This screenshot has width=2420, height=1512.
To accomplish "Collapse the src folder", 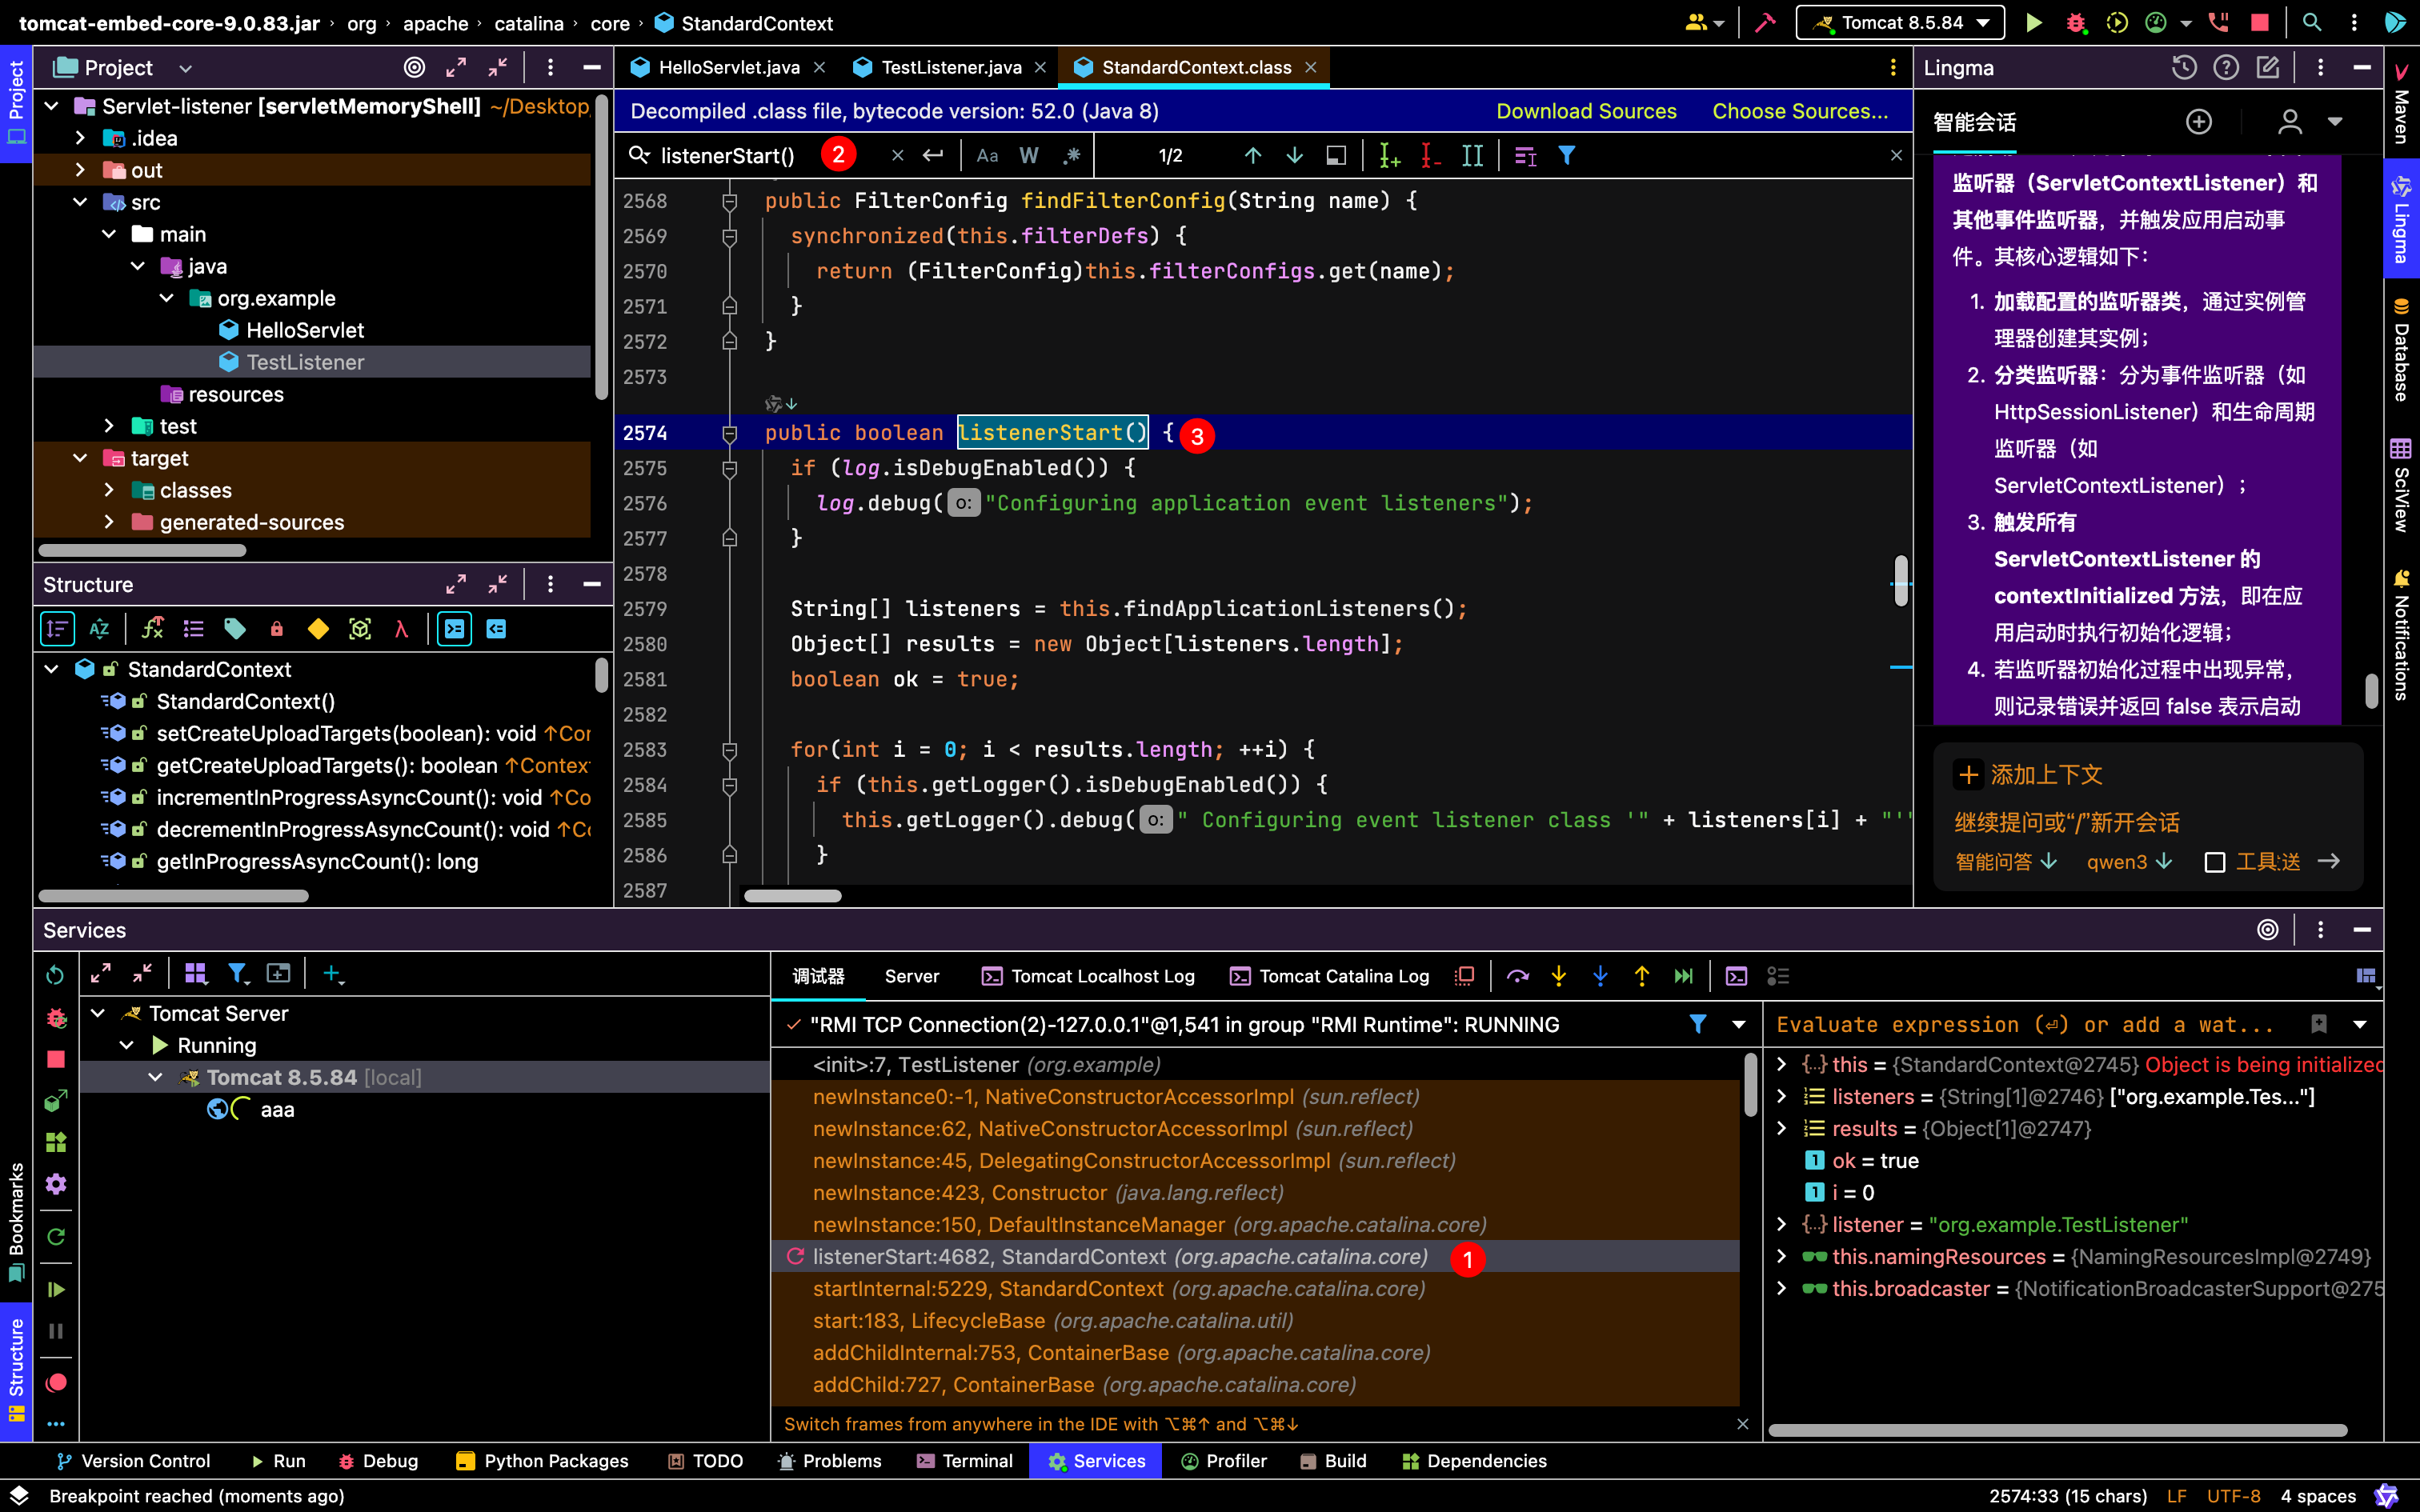I will tap(80, 202).
